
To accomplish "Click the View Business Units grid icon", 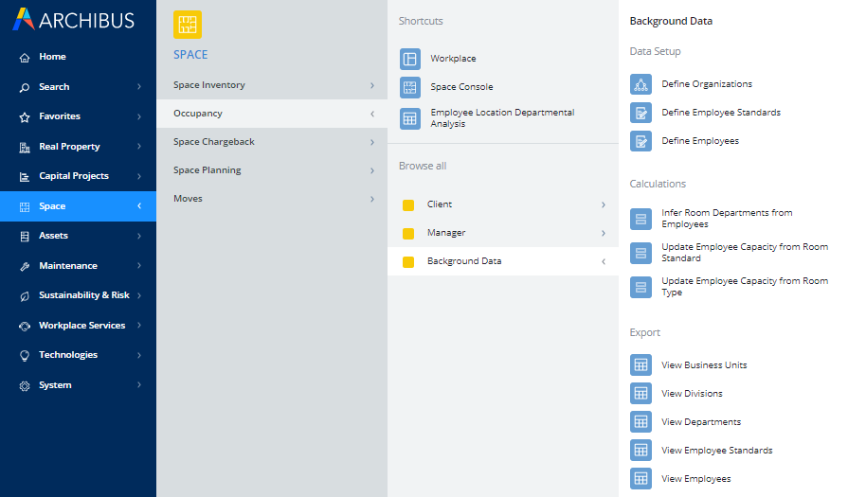I will pyautogui.click(x=641, y=365).
